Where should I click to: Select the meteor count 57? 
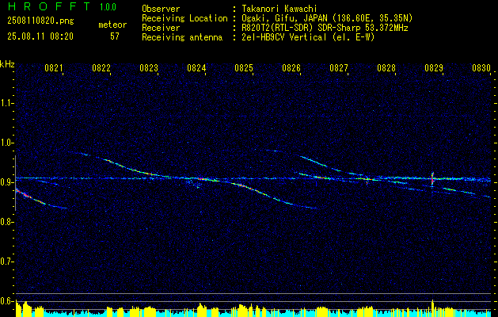(x=115, y=36)
